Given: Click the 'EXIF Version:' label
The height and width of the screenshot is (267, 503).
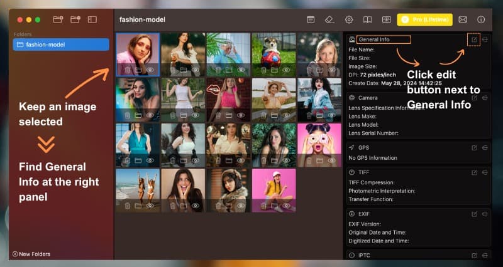Looking at the screenshot, I should coord(365,224).
